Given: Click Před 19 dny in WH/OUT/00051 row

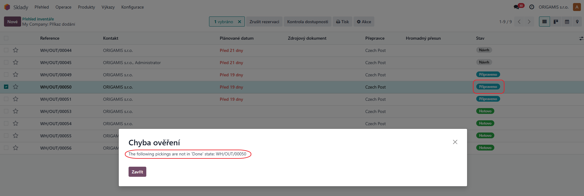Looking at the screenshot, I should [x=231, y=99].
